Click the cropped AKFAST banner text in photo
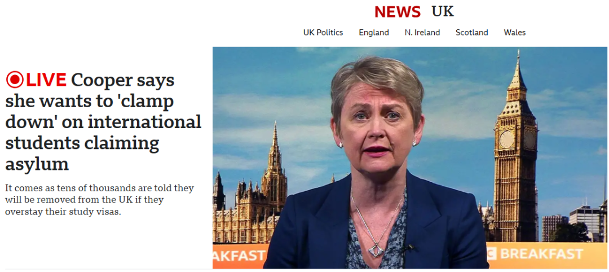Screen dimensions: 609x272 click(239, 255)
